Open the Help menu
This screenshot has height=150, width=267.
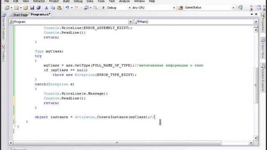tap(152, 1)
